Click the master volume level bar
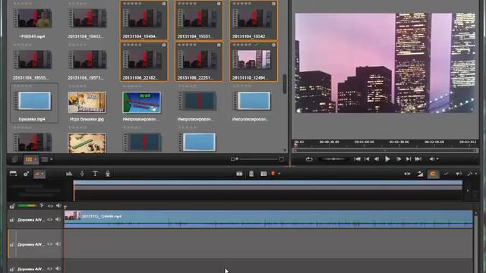Image resolution: width=486 pixels, height=273 pixels. [27, 206]
